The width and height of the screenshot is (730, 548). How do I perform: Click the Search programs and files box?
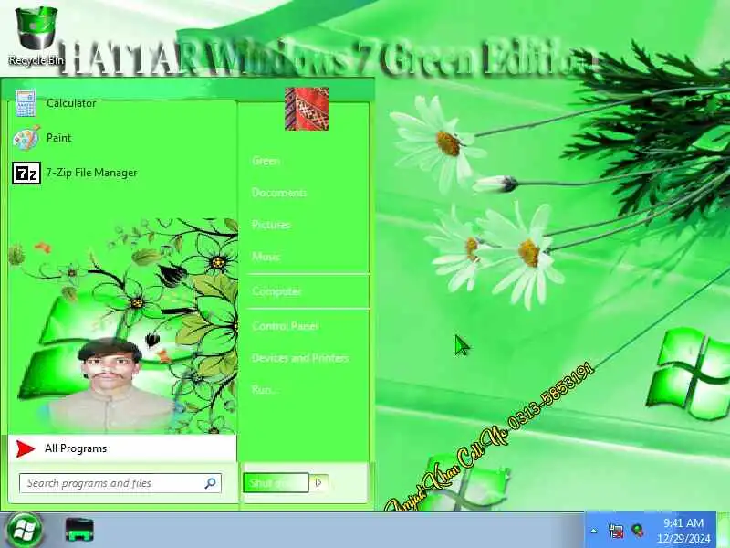120,483
